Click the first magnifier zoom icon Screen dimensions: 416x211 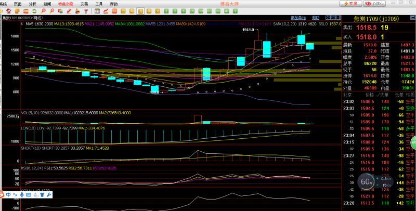coord(44,11)
